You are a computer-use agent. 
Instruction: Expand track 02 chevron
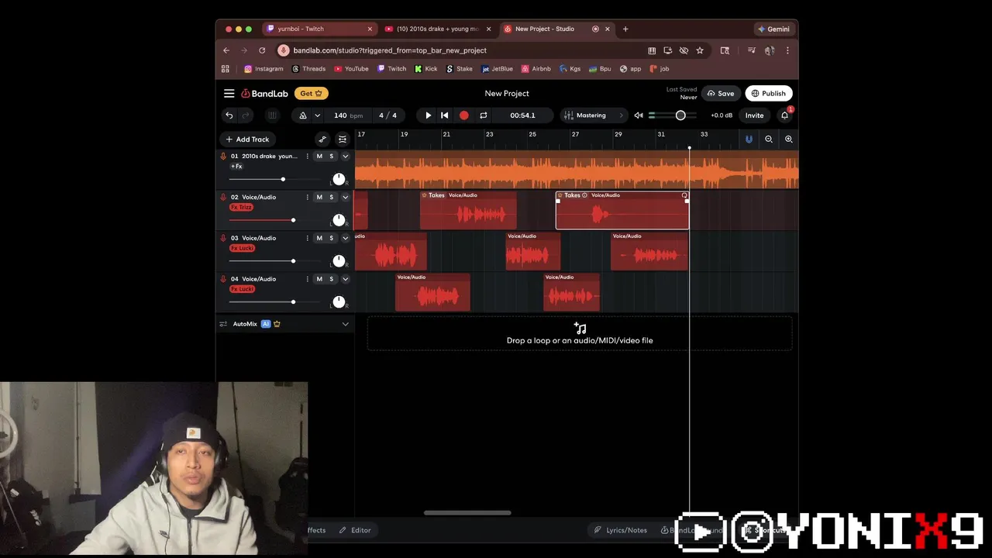pyautogui.click(x=346, y=198)
